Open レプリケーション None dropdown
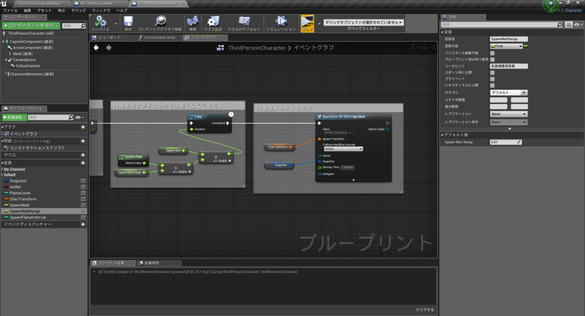Screen dimensions: 585x316 [x=508, y=114]
